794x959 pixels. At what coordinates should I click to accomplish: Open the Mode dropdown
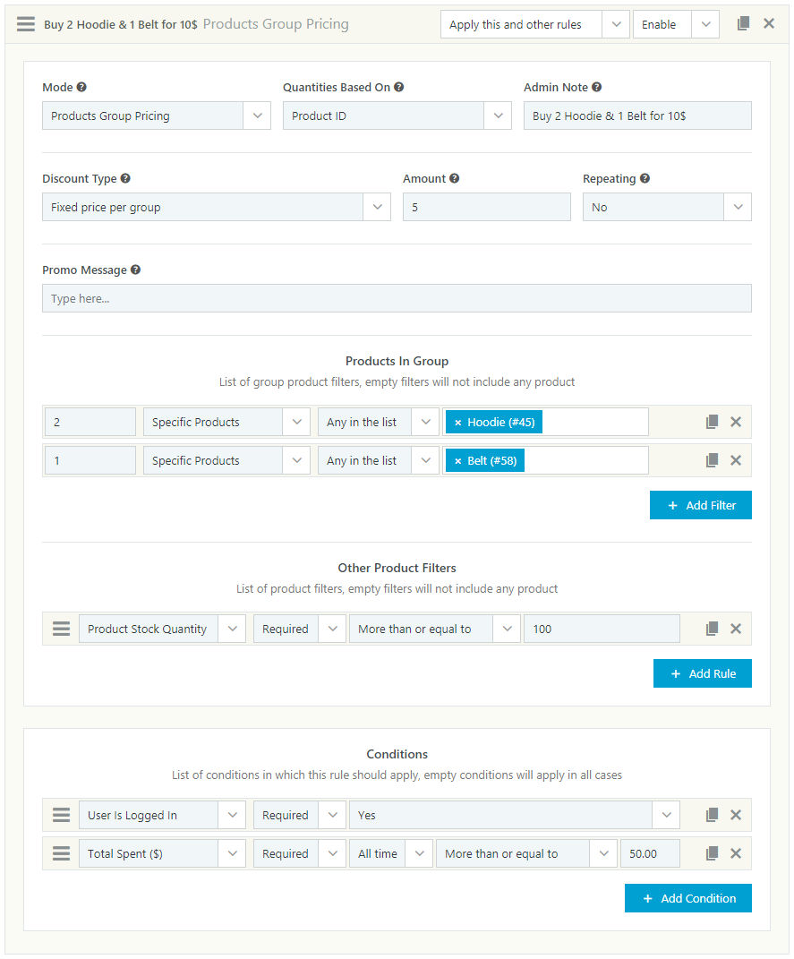[156, 116]
